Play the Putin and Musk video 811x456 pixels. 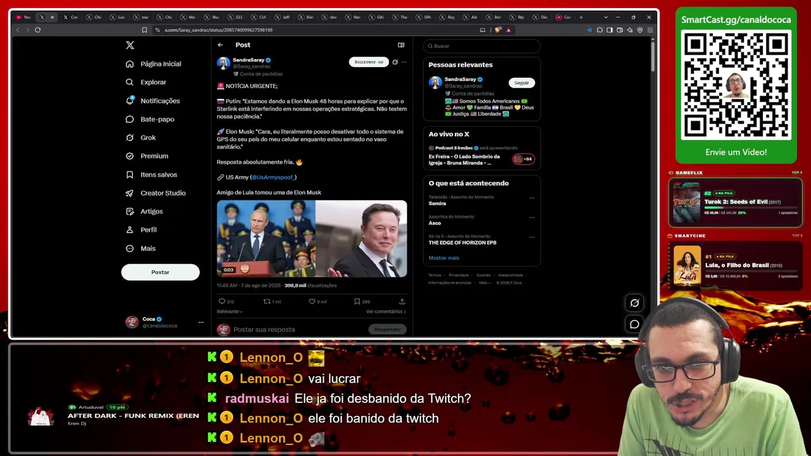click(x=312, y=239)
